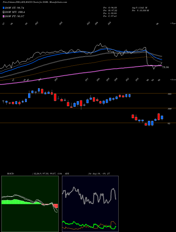Click the blue DOW ST legend swatch
The width and height of the screenshot is (176, 232).
[x=4, y=8]
